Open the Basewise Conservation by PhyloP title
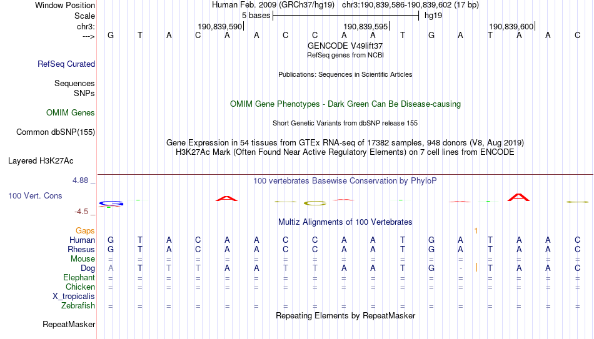Image resolution: width=594 pixels, height=339 pixels. [345, 181]
